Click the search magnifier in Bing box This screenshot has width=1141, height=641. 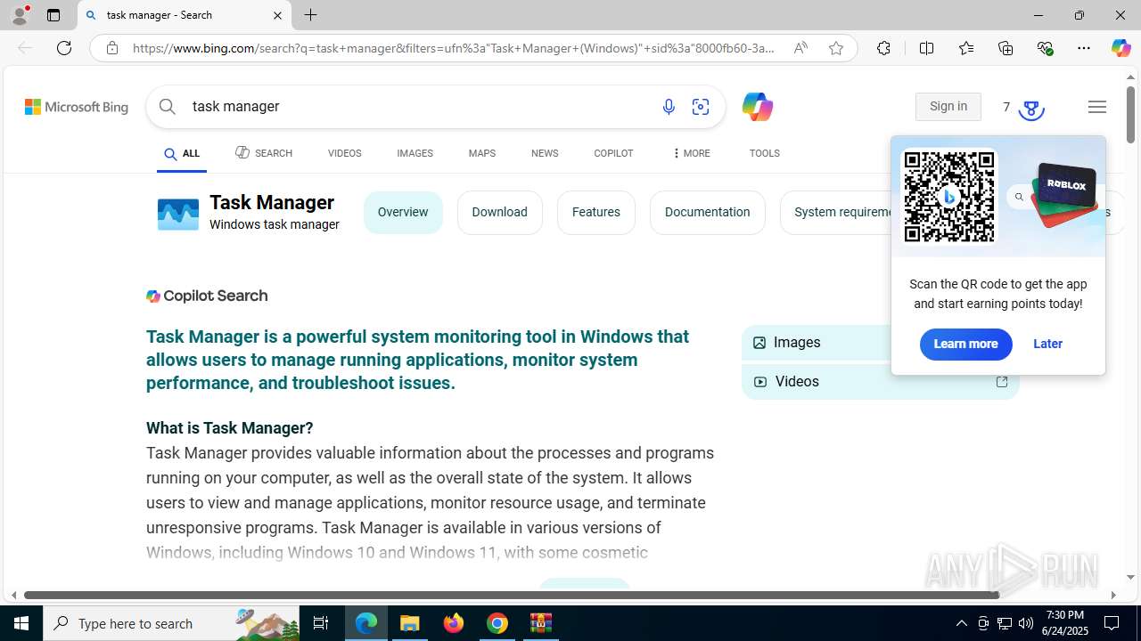[x=168, y=107]
